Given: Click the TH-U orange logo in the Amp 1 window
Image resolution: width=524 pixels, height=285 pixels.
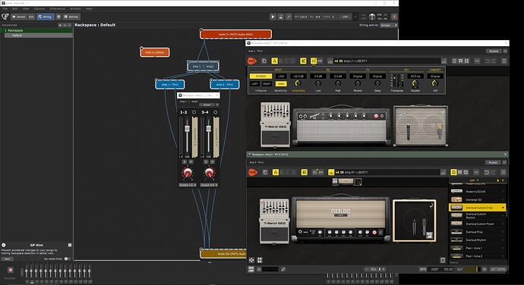Looking at the screenshot, I should tap(251, 61).
